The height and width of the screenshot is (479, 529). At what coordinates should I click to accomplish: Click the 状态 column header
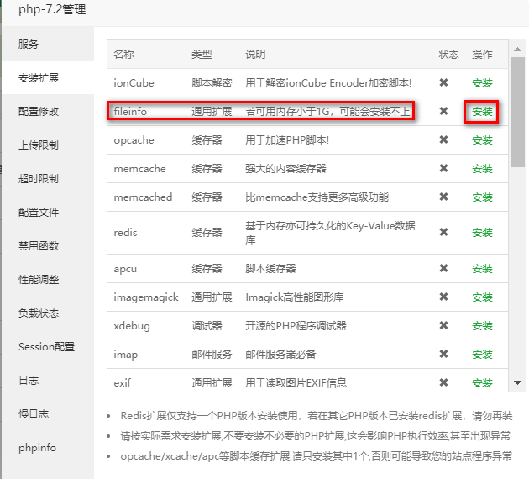click(448, 54)
